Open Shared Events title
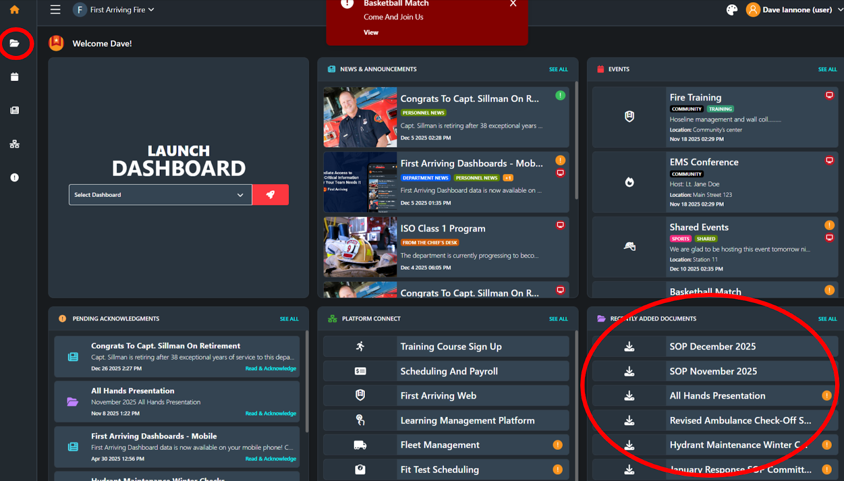The height and width of the screenshot is (481, 844). 699,227
